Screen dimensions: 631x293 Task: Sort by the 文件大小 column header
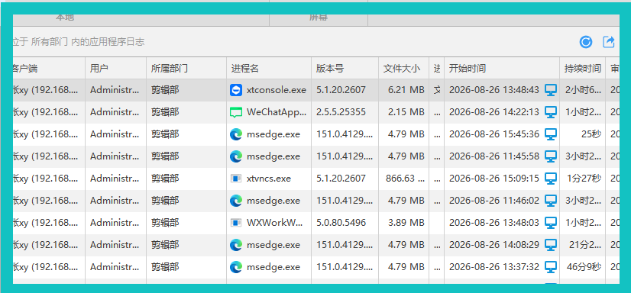(x=403, y=69)
